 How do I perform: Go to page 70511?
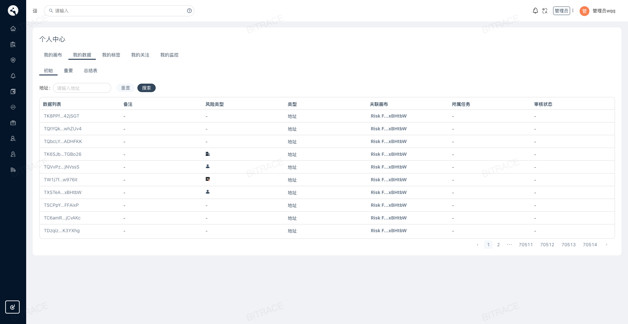click(x=526, y=245)
